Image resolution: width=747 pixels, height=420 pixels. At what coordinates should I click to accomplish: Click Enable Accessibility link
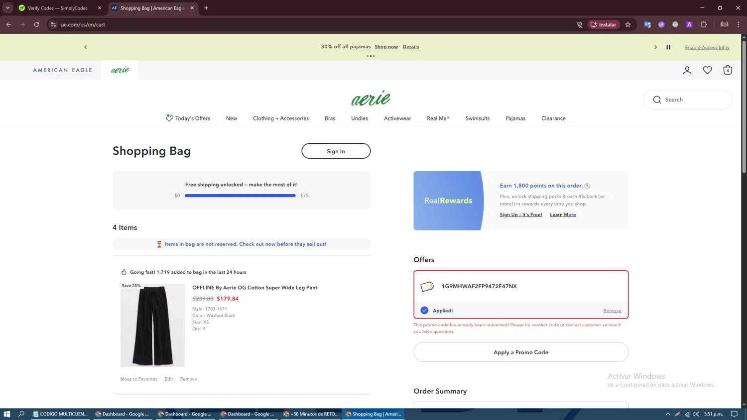point(707,48)
